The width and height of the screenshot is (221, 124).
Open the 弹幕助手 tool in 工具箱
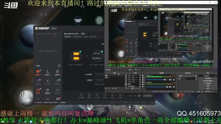click(38, 72)
